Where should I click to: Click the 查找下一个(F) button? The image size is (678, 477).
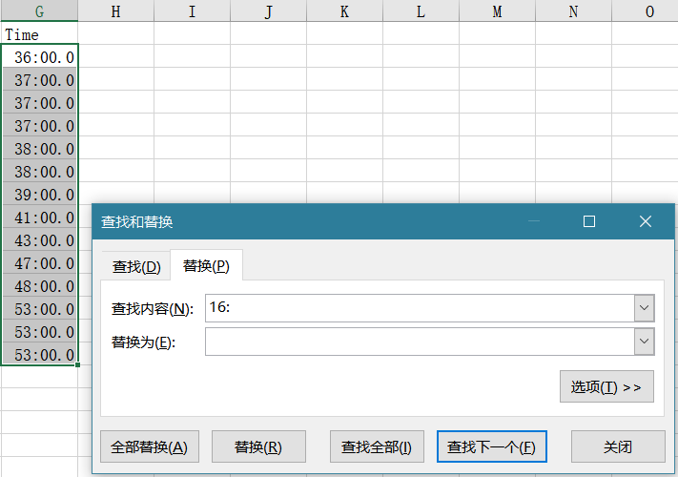tap(492, 446)
